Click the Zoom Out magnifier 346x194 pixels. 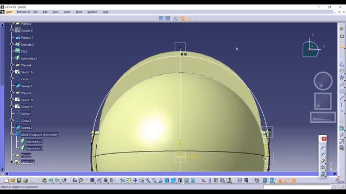154,181
